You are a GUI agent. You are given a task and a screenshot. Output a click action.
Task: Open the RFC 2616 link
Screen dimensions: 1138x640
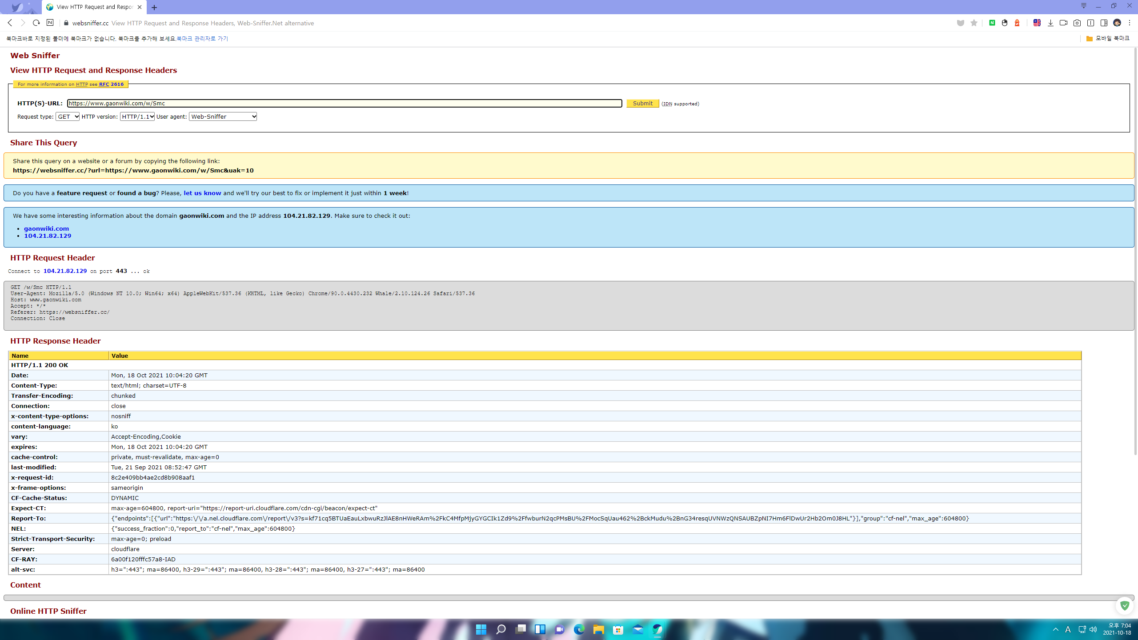pos(111,84)
